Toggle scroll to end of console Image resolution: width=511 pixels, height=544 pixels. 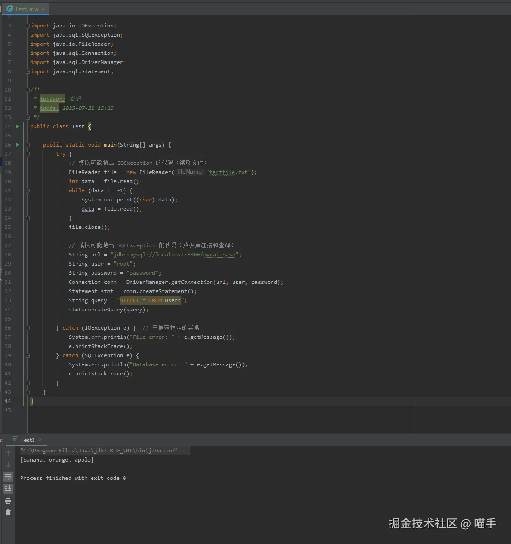click(x=8, y=489)
